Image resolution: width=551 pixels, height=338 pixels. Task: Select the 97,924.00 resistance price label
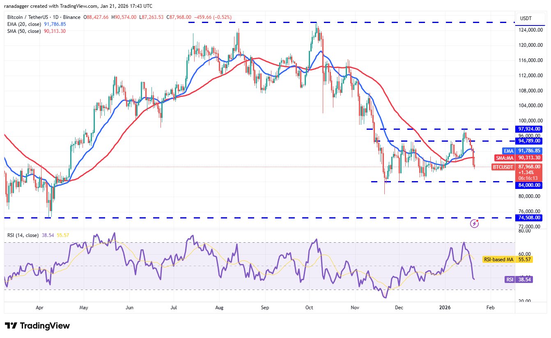point(529,129)
